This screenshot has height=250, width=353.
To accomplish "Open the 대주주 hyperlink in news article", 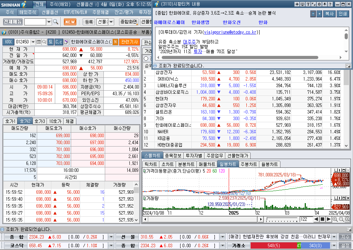I will click(189, 42).
